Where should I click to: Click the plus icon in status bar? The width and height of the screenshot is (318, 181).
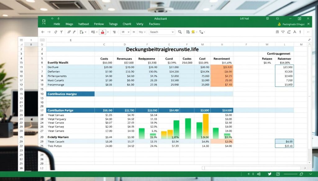click(x=249, y=174)
